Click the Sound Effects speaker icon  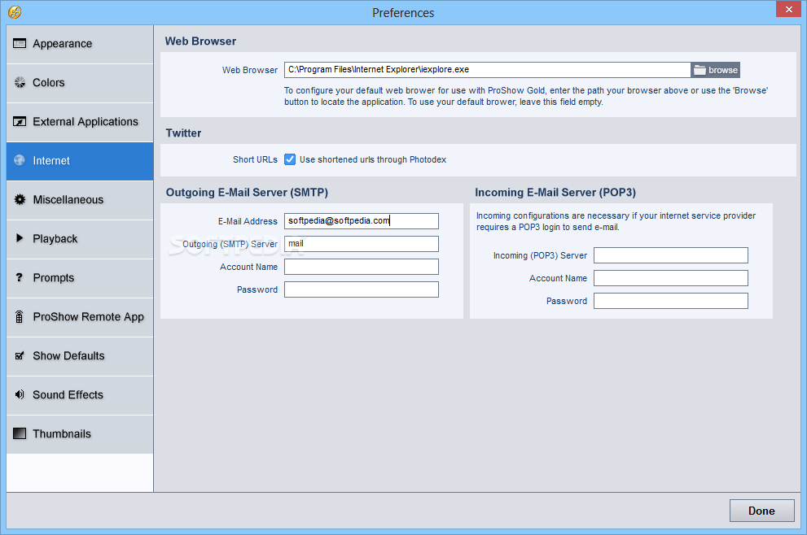[20, 394]
